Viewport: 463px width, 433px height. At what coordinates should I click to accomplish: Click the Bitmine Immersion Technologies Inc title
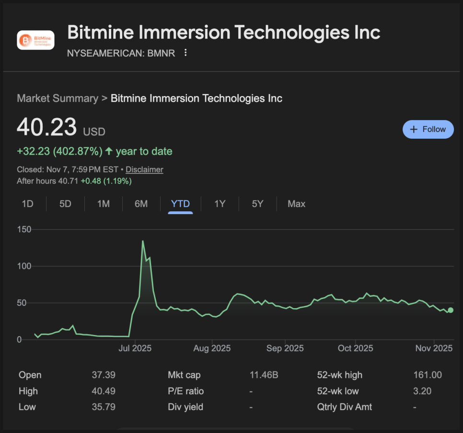coord(223,33)
